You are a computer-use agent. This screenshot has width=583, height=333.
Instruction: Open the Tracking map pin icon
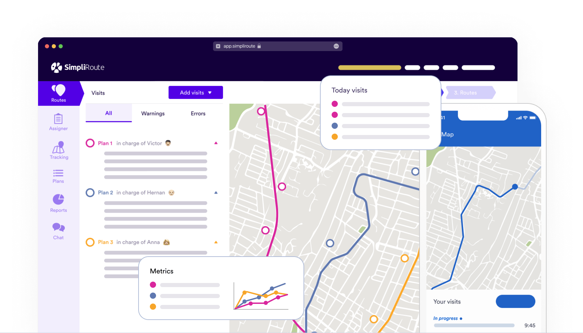click(59, 147)
